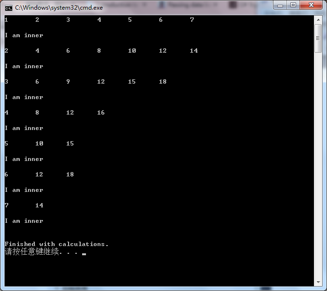
Task: Click the number 10 in the row starting with 5
Action: coord(39,144)
